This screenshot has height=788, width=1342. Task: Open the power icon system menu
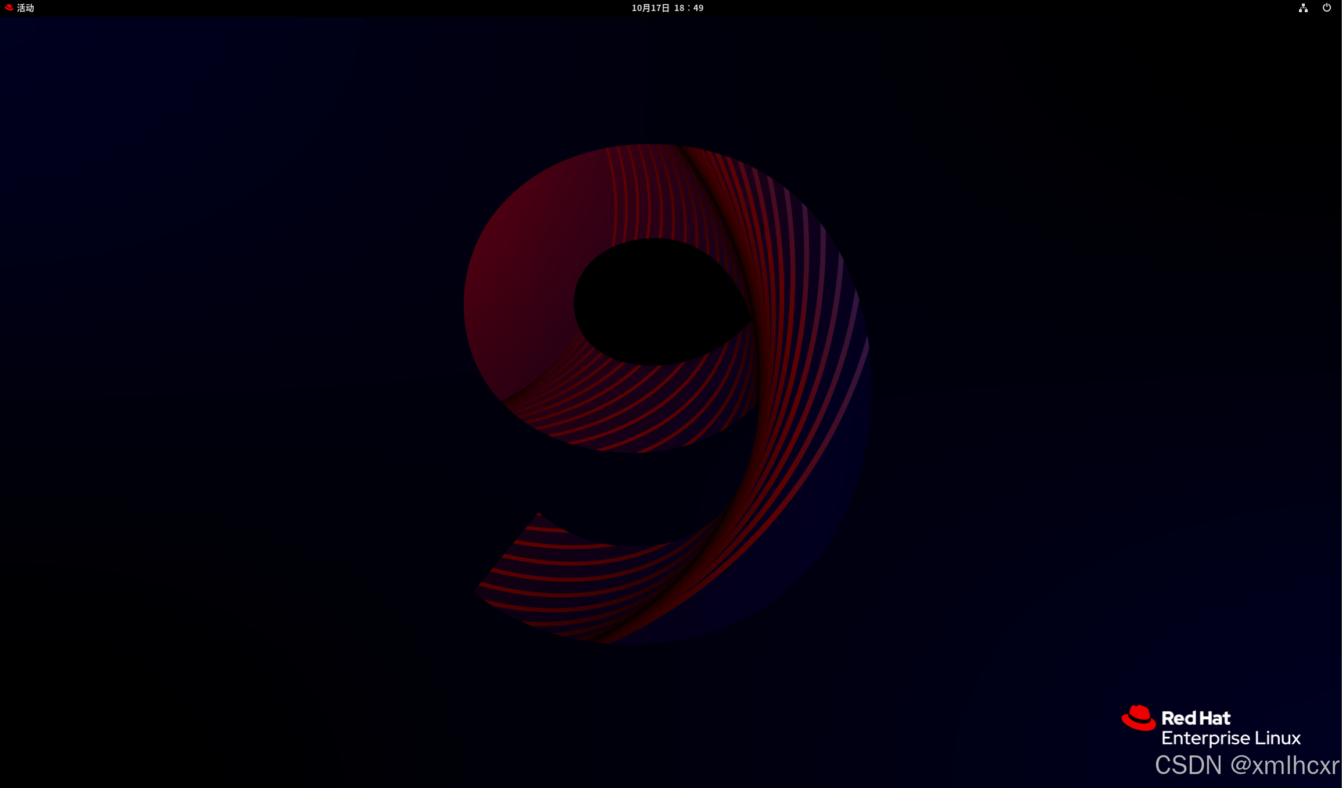point(1326,8)
